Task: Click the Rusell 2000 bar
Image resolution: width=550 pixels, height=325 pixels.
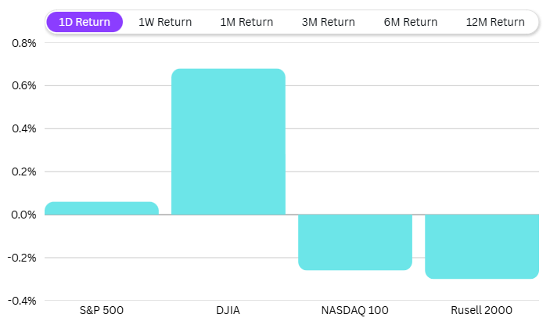Action: [482, 246]
